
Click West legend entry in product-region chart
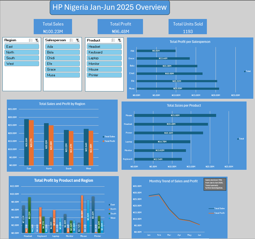pos(112,218)
